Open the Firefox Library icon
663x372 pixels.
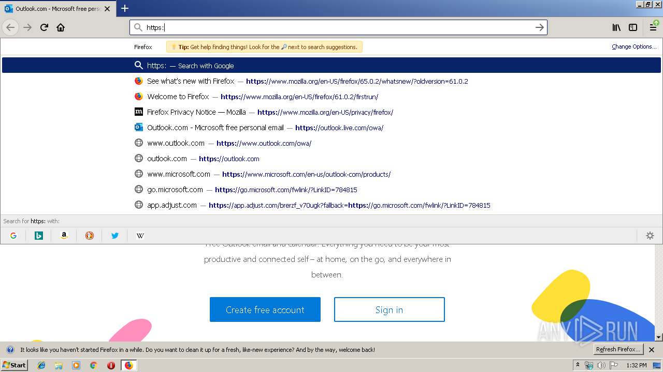tap(616, 27)
